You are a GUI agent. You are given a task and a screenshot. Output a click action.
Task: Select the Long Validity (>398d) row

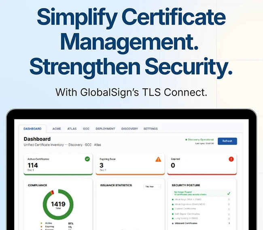coord(201,218)
